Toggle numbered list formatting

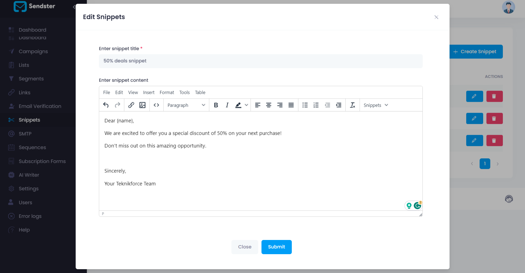(316, 105)
